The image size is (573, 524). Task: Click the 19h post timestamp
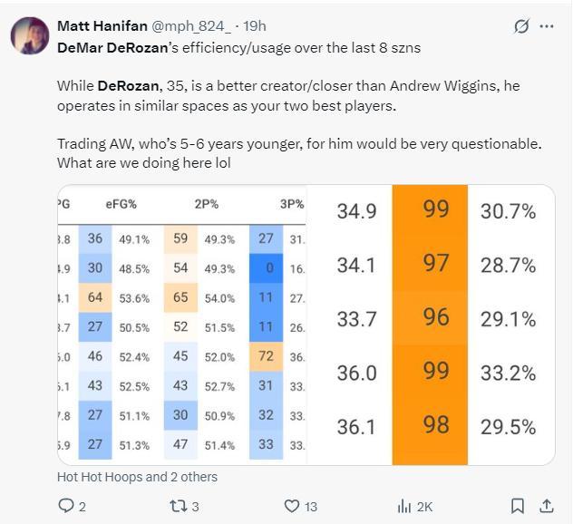click(256, 26)
